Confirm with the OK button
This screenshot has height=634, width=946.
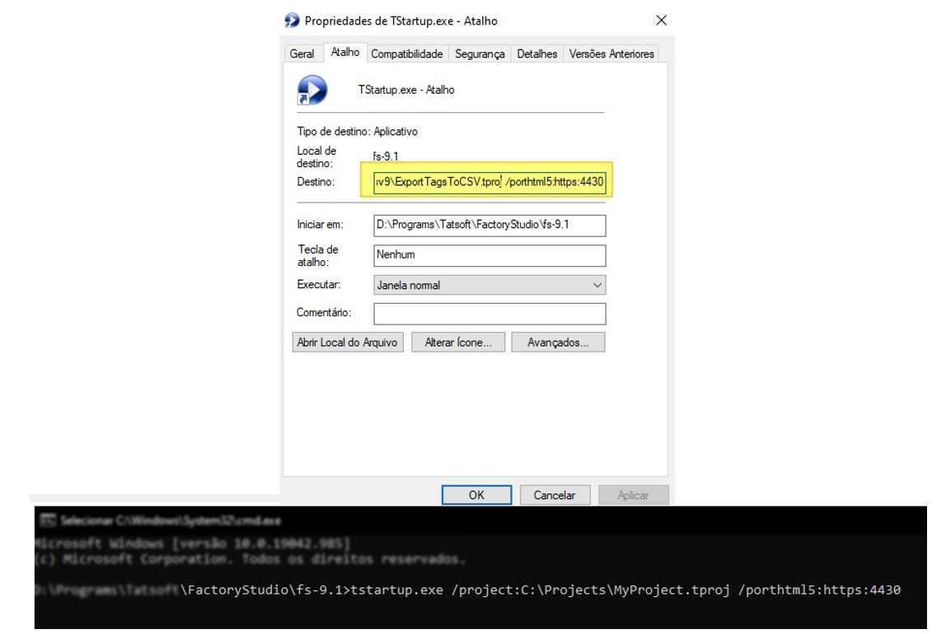click(476, 495)
